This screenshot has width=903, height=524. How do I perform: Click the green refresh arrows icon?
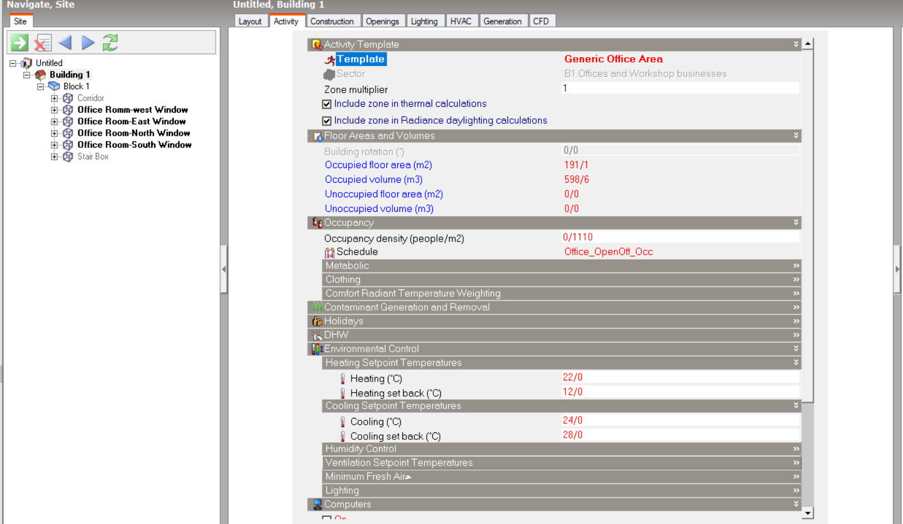click(110, 43)
